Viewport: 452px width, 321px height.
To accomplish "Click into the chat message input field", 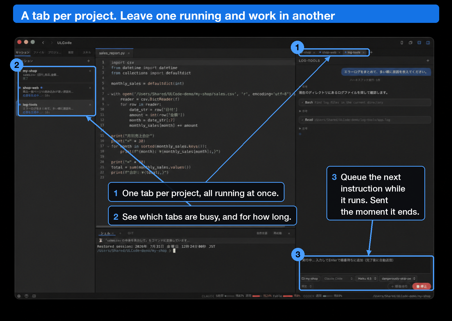I will click(365, 265).
